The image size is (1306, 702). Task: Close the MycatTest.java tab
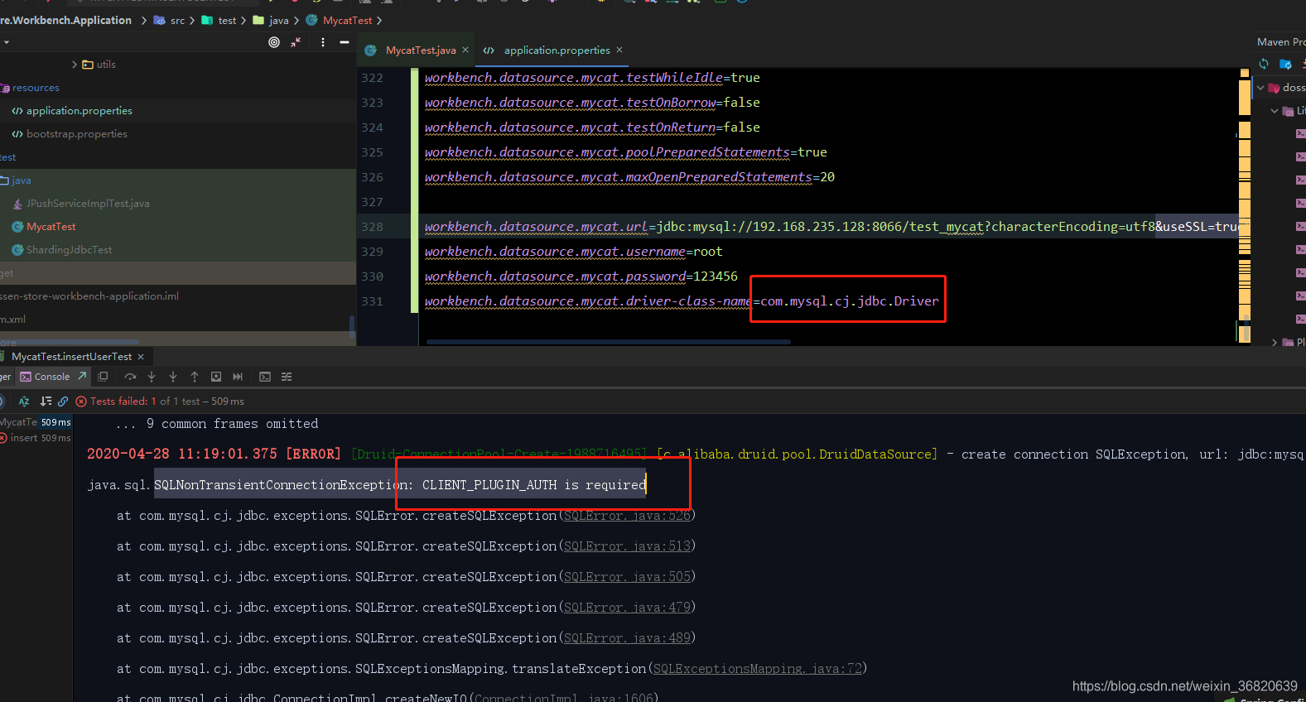465,50
